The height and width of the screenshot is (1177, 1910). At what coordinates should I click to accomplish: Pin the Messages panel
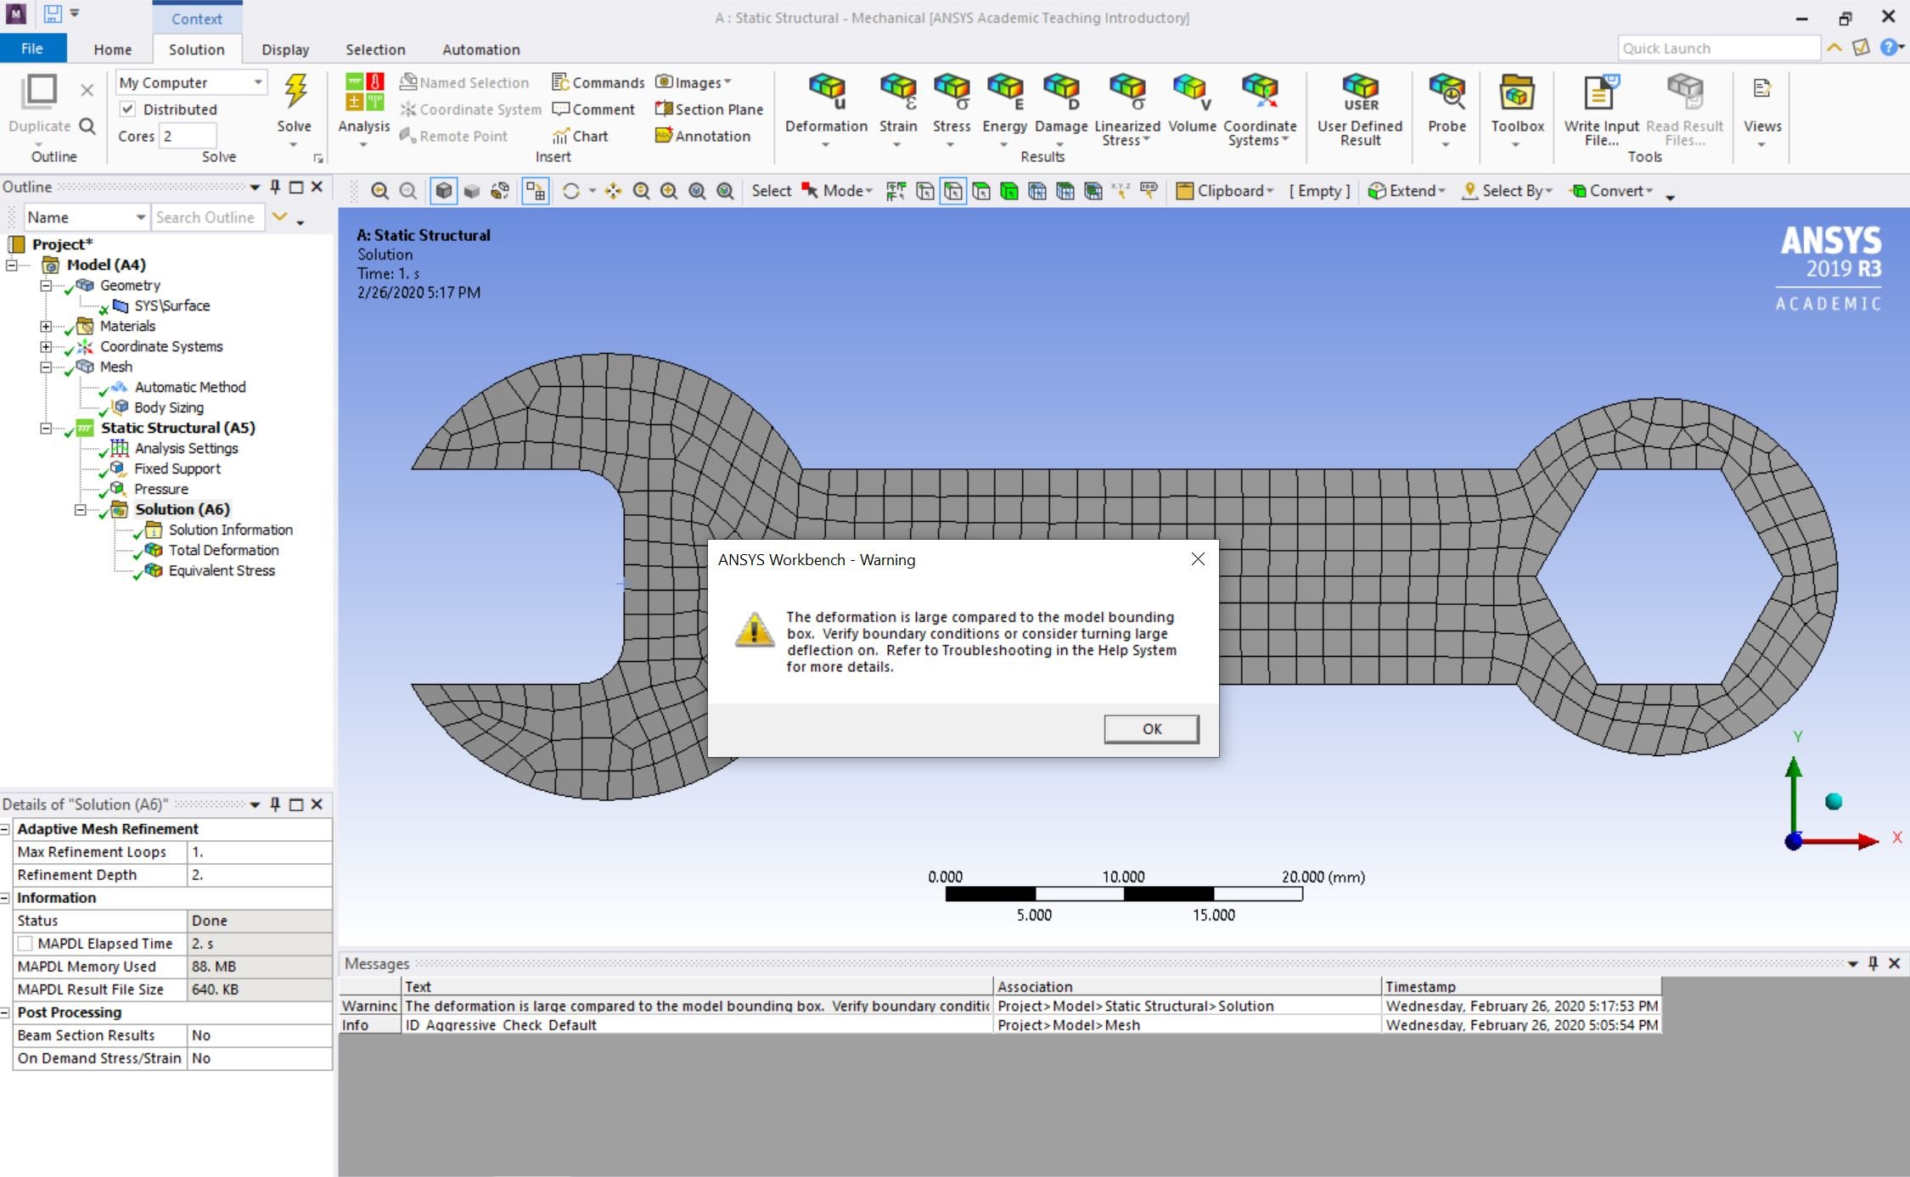(x=1873, y=963)
